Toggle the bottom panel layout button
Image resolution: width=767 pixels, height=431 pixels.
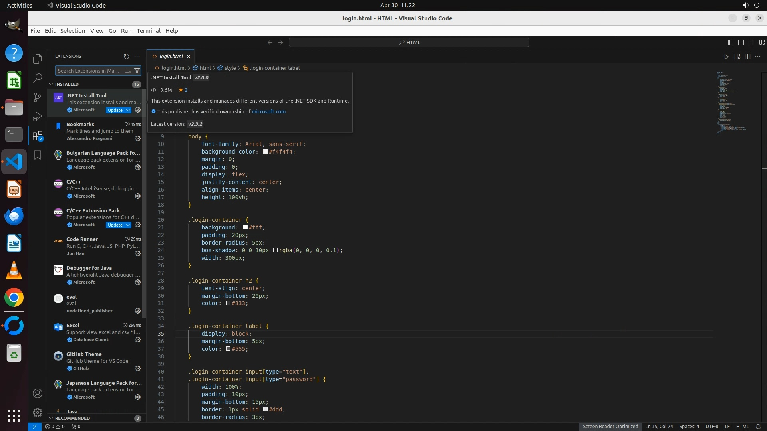coord(741,42)
